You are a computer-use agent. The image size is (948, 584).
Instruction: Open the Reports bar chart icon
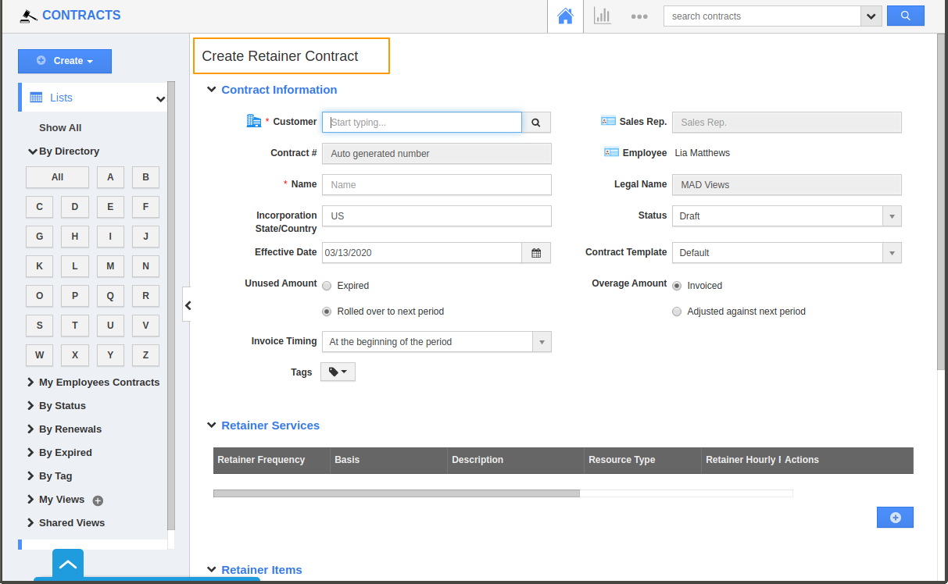[603, 16]
